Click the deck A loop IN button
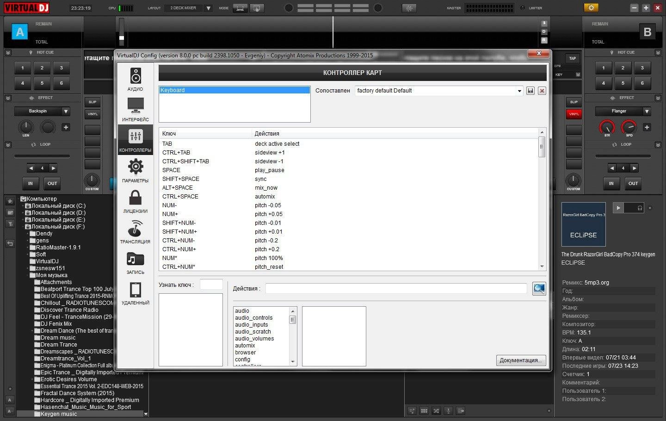 click(x=31, y=183)
